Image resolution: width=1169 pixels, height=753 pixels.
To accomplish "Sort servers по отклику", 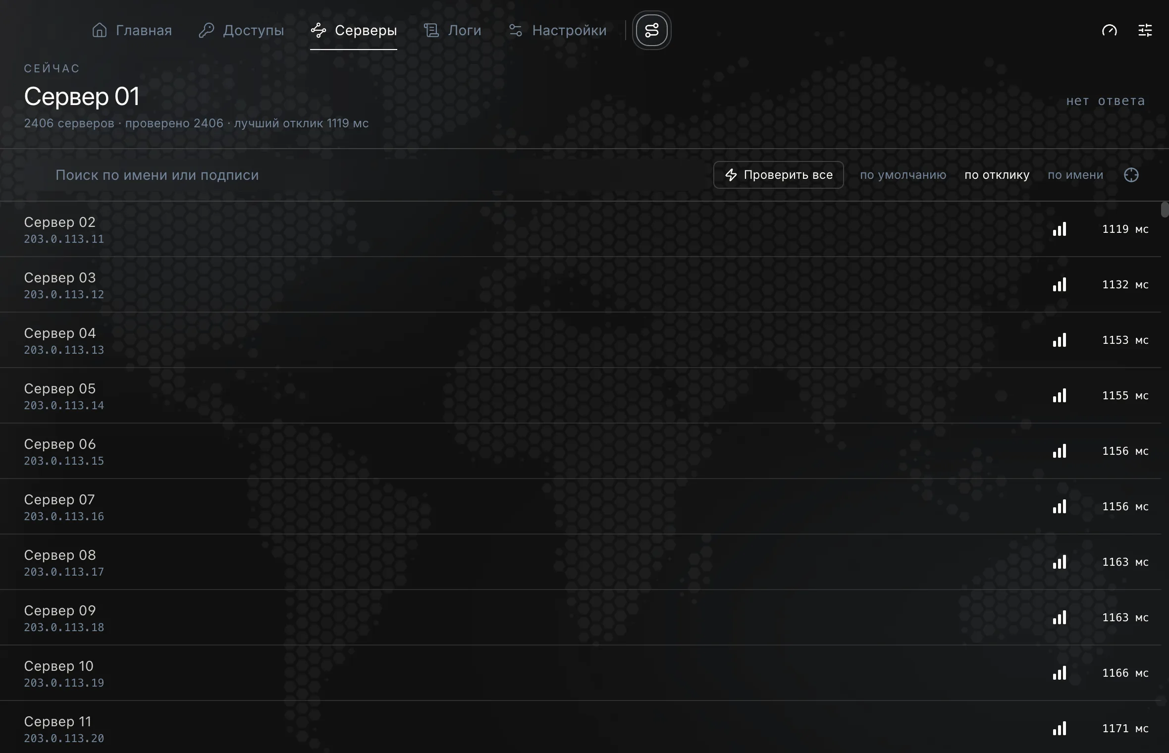I will 997,175.
